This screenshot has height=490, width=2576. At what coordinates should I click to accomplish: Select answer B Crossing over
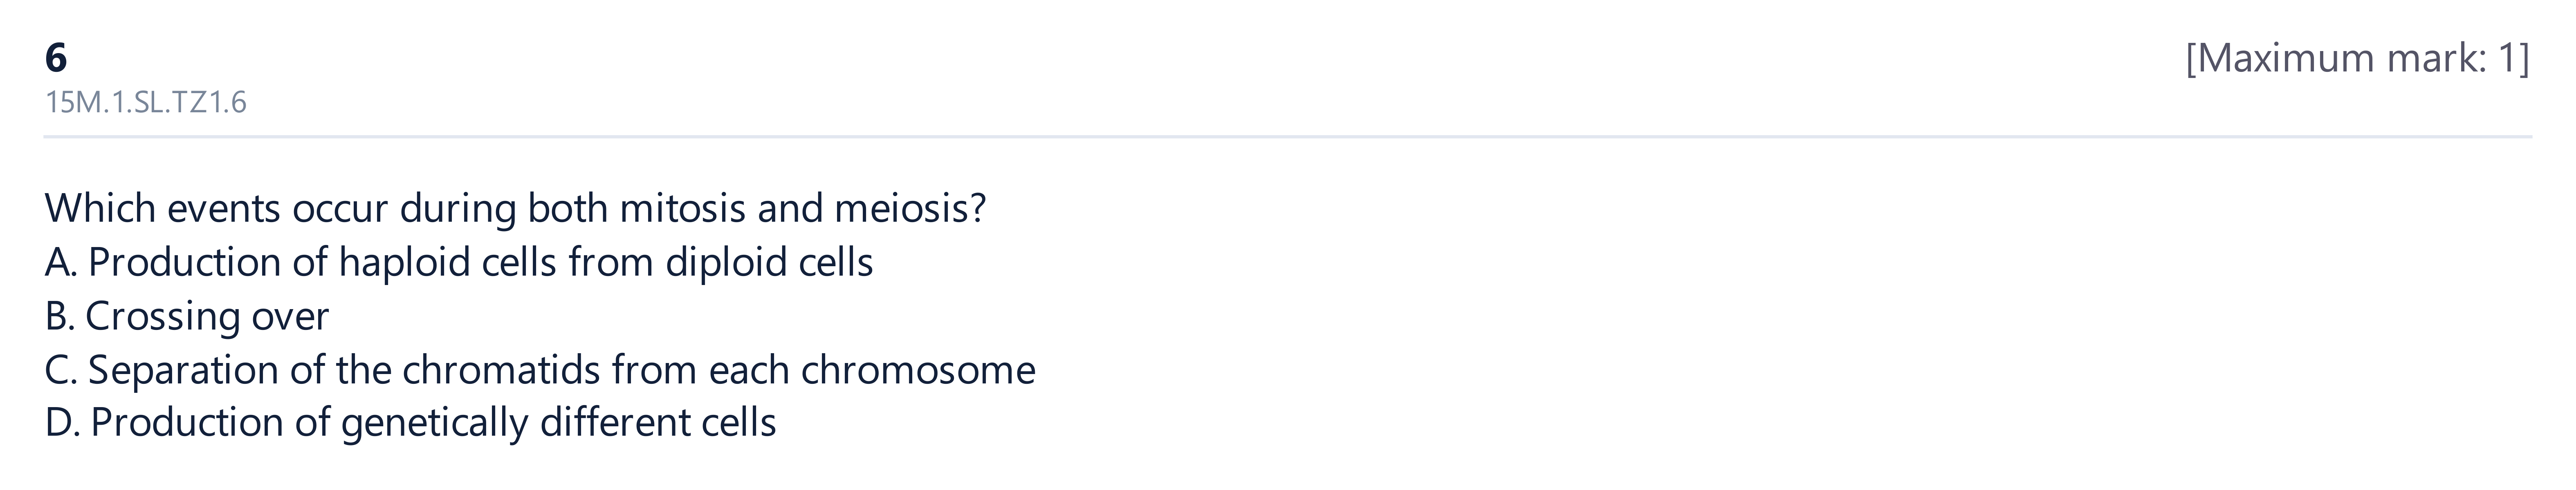coord(187,317)
